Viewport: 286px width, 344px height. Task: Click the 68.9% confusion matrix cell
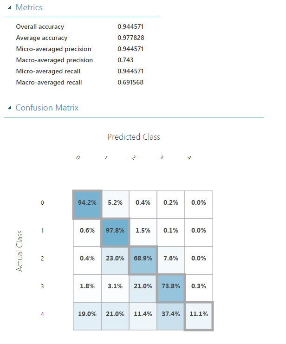point(143,259)
